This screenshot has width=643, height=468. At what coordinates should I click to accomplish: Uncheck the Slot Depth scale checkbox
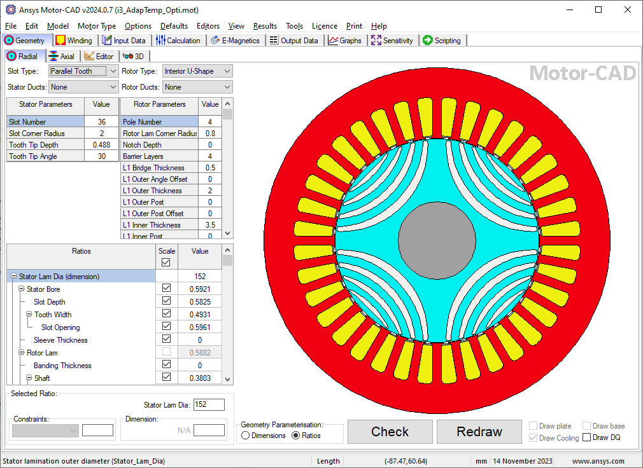click(x=166, y=301)
